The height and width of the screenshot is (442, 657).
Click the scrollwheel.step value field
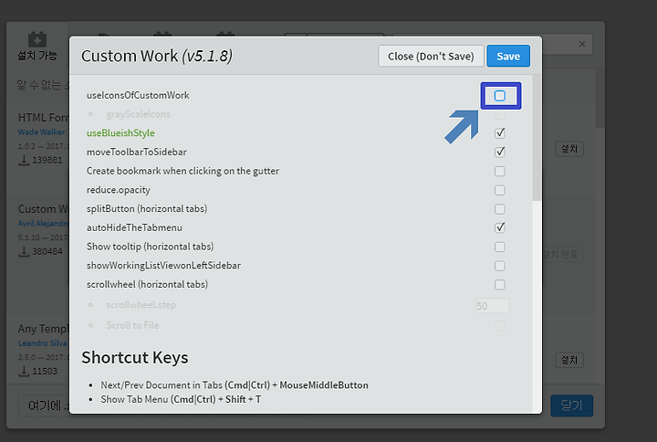coord(493,306)
